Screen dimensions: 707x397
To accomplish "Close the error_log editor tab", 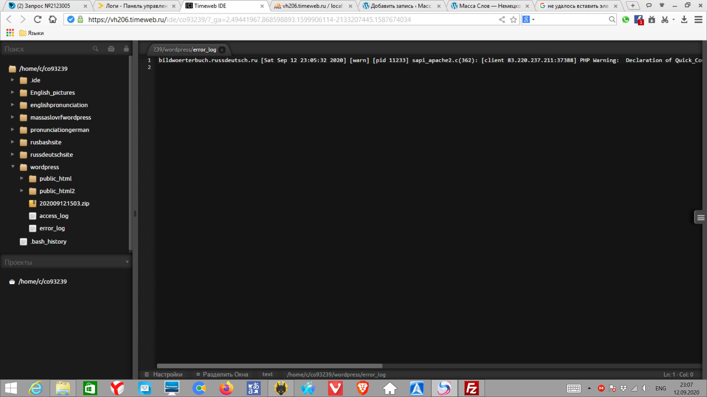I will tap(222, 50).
